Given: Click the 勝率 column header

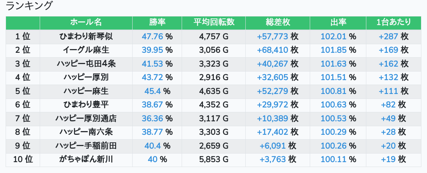Looking at the screenshot, I should [157, 22].
